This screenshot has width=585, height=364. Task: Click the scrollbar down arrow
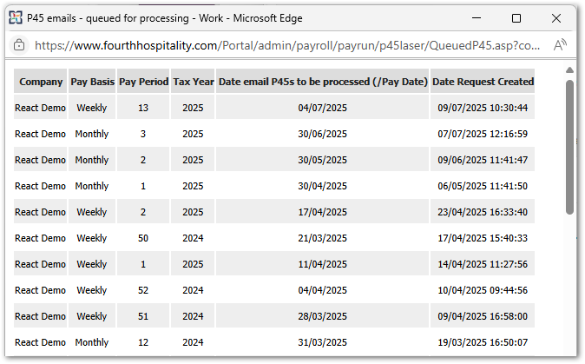(x=569, y=347)
